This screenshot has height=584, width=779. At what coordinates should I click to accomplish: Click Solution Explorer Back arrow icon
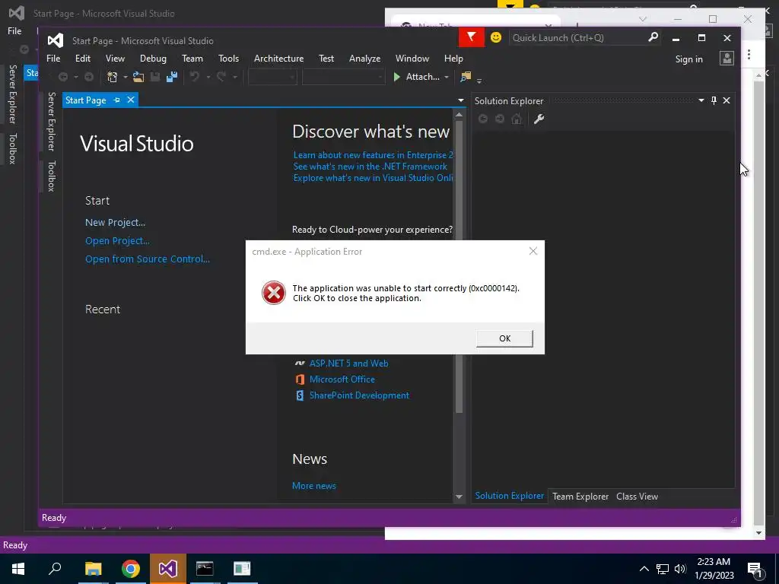pyautogui.click(x=483, y=119)
